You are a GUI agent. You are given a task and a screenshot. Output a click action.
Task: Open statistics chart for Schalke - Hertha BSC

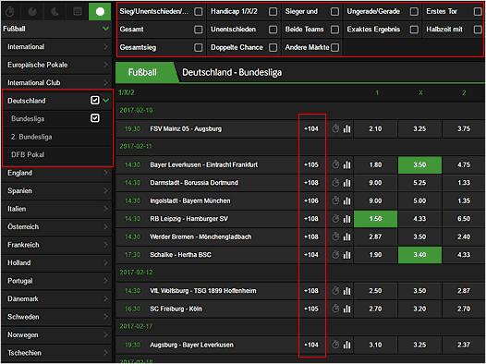click(346, 255)
